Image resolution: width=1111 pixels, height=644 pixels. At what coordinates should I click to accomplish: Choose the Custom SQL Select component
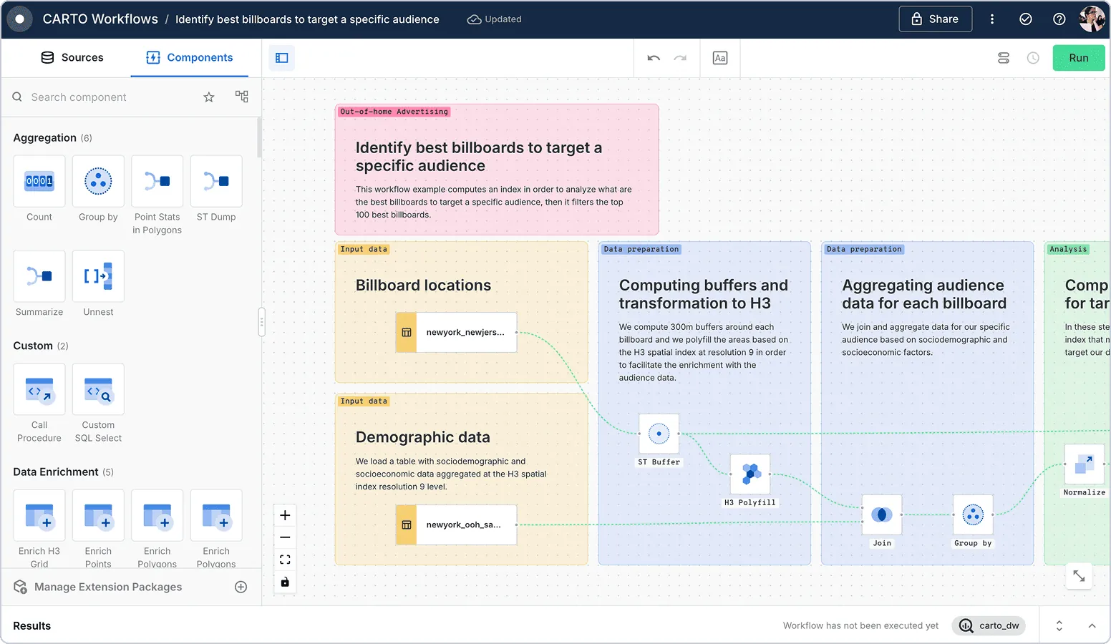pyautogui.click(x=98, y=390)
